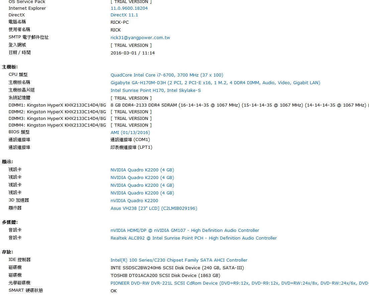Open the Realtek ALC892 audio controller link
Image resolution: width=369 pixels, height=300 pixels.
point(194,238)
